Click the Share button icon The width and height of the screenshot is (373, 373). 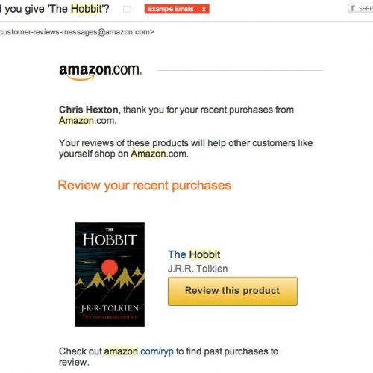(x=353, y=9)
